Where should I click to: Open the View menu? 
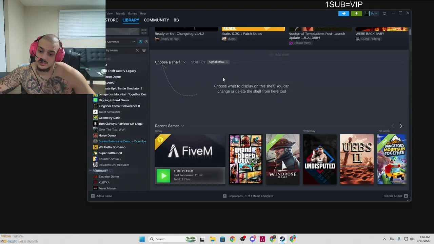[110, 14]
